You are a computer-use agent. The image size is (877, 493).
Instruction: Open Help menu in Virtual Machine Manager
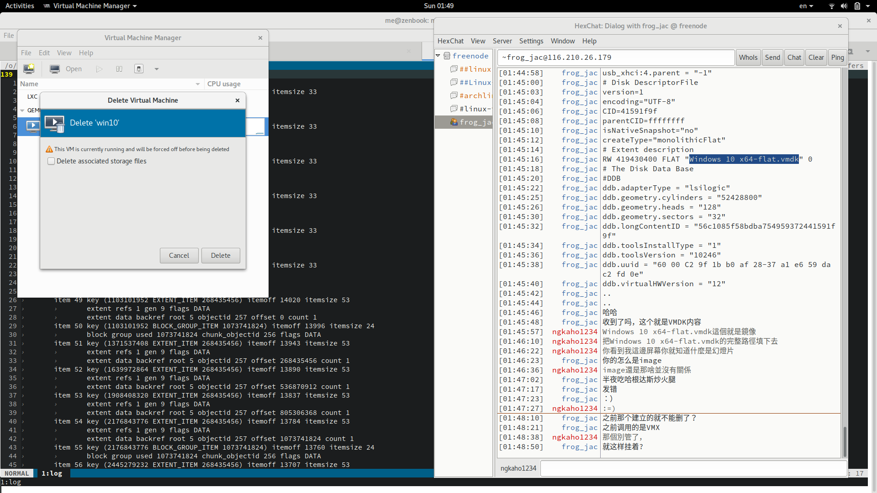86,53
